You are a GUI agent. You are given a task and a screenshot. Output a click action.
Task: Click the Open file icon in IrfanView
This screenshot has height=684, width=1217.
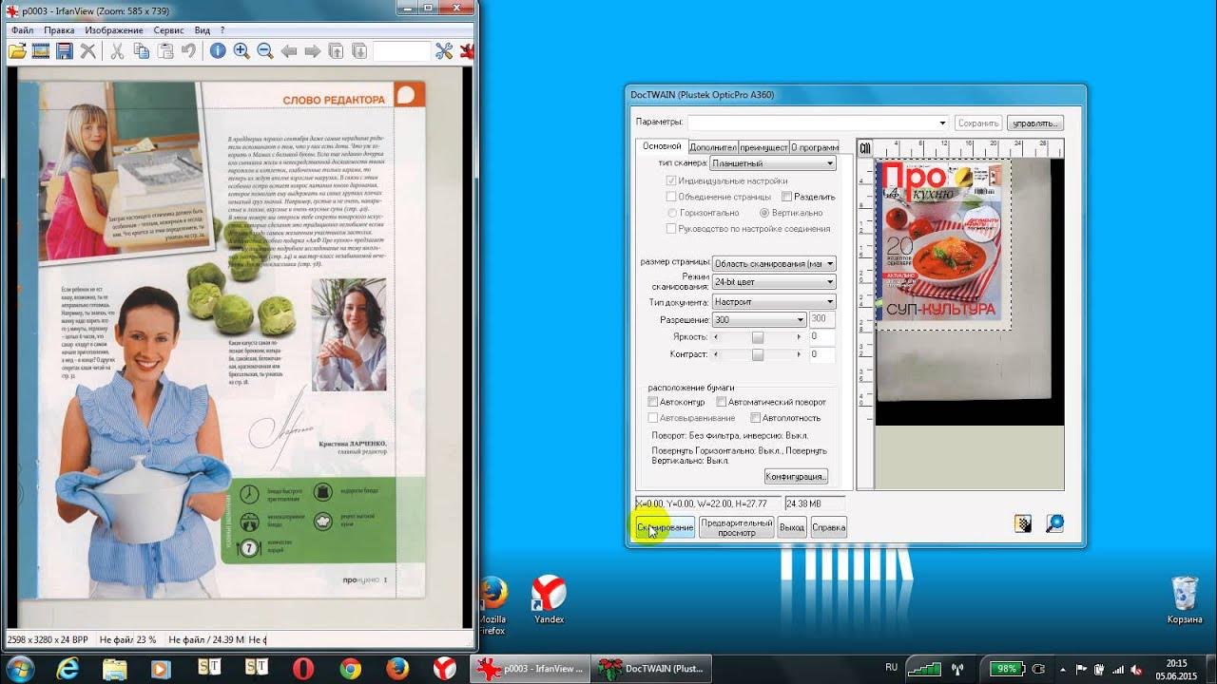(17, 51)
